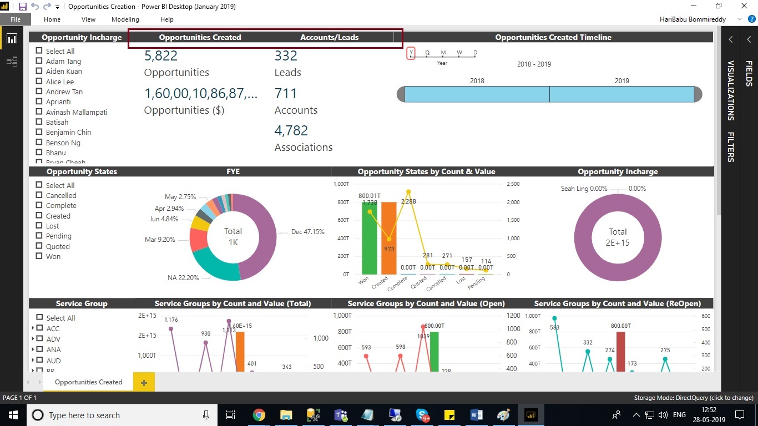Switch to the Modeling ribbon tab

[x=125, y=19]
